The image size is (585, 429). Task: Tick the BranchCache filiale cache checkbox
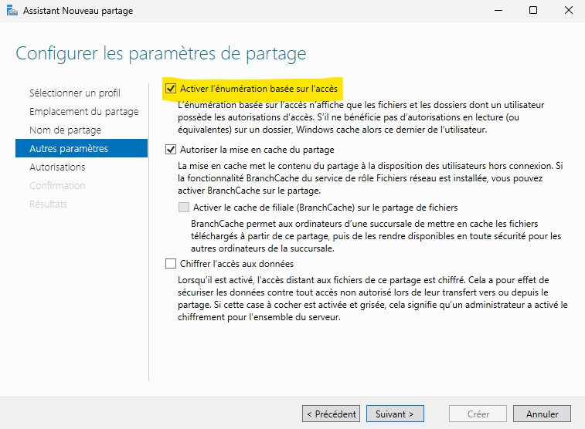pos(184,208)
